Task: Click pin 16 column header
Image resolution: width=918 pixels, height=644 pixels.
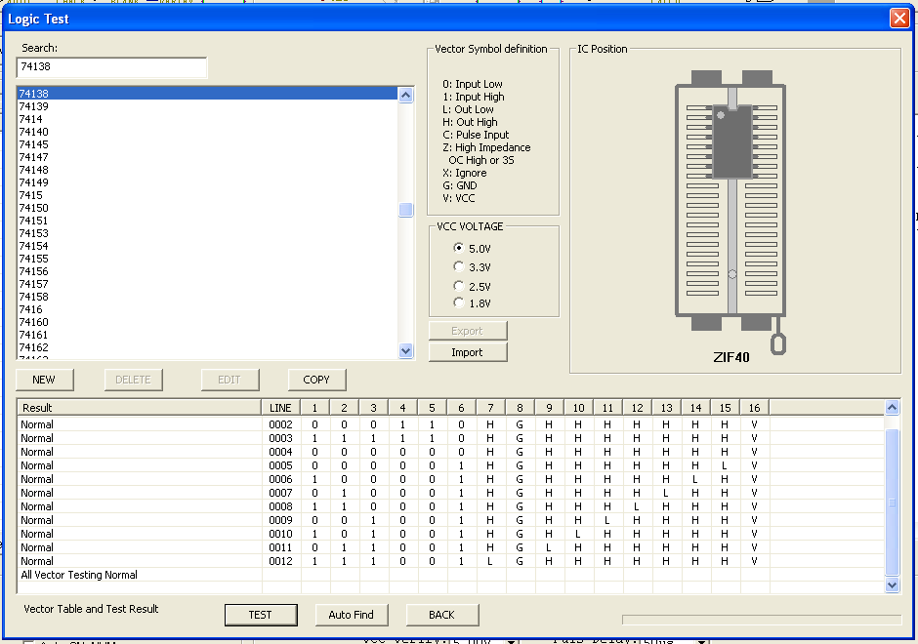Action: pyautogui.click(x=755, y=408)
